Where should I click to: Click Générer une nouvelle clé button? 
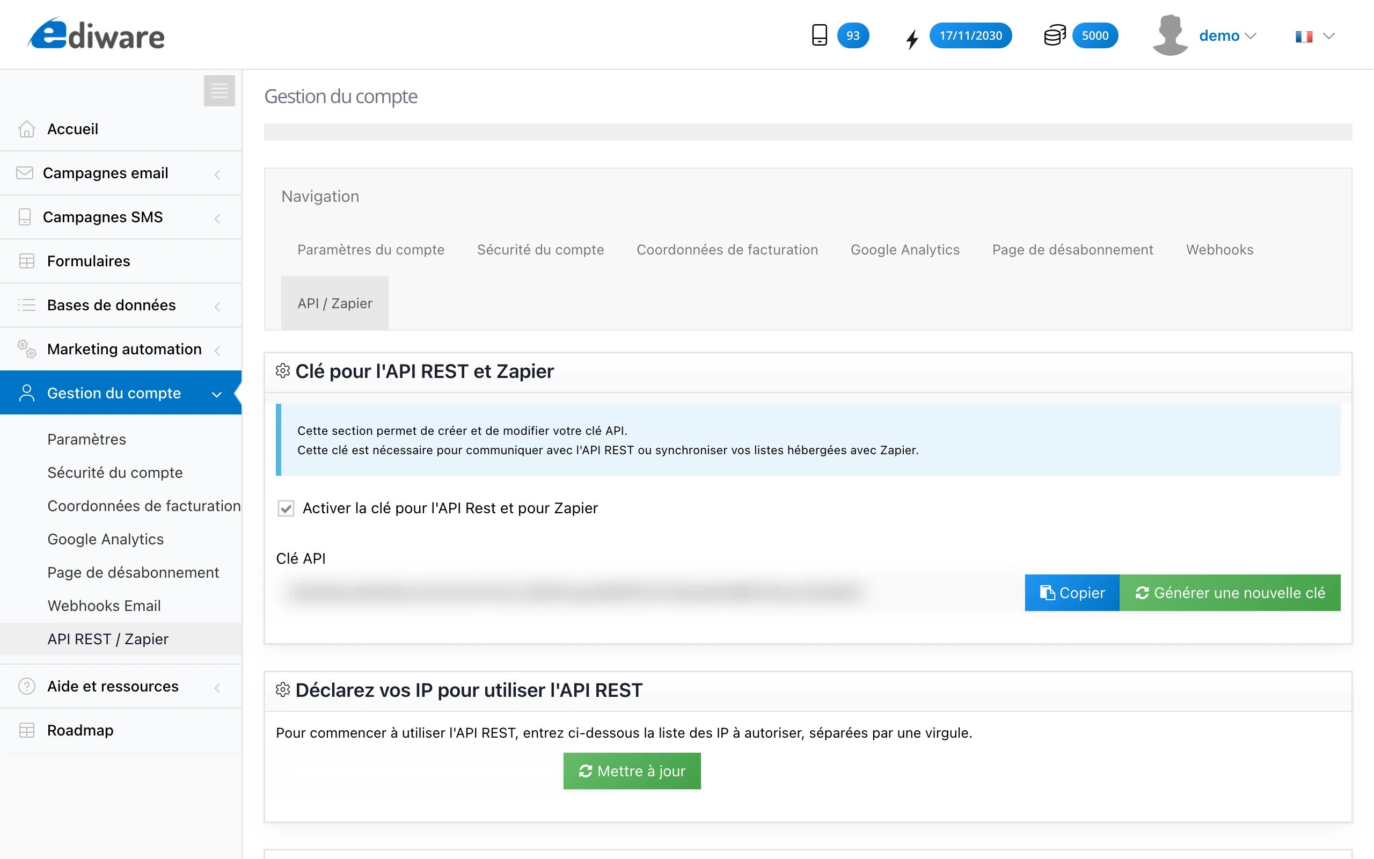tap(1230, 593)
